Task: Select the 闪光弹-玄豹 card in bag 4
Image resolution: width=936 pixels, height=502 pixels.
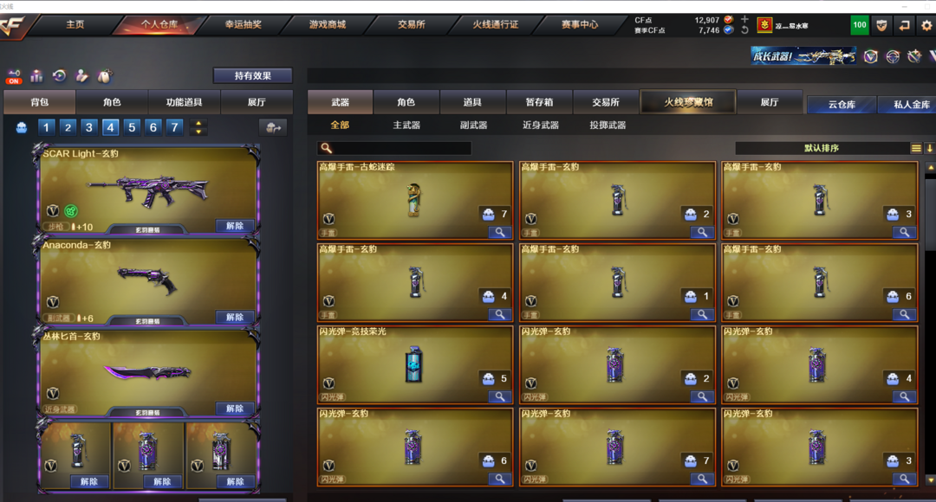Action: click(820, 365)
